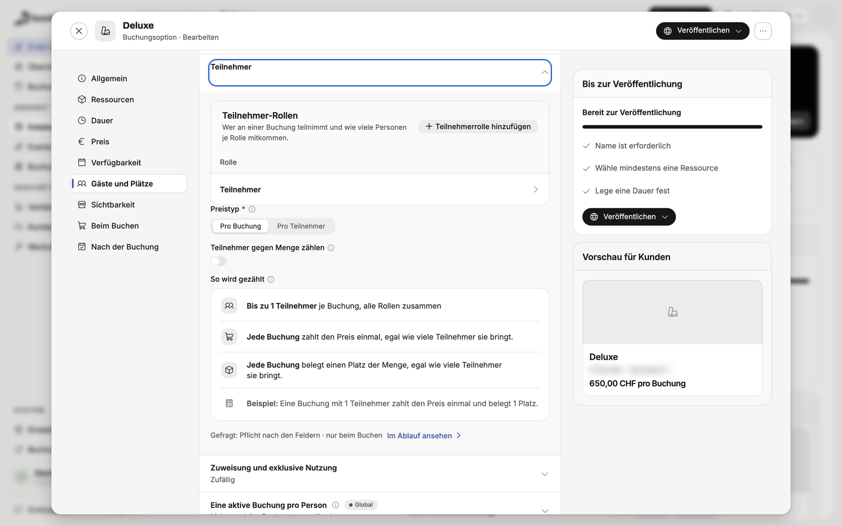
Task: Open the Sichtbarkeit section
Action: pyautogui.click(x=129, y=205)
